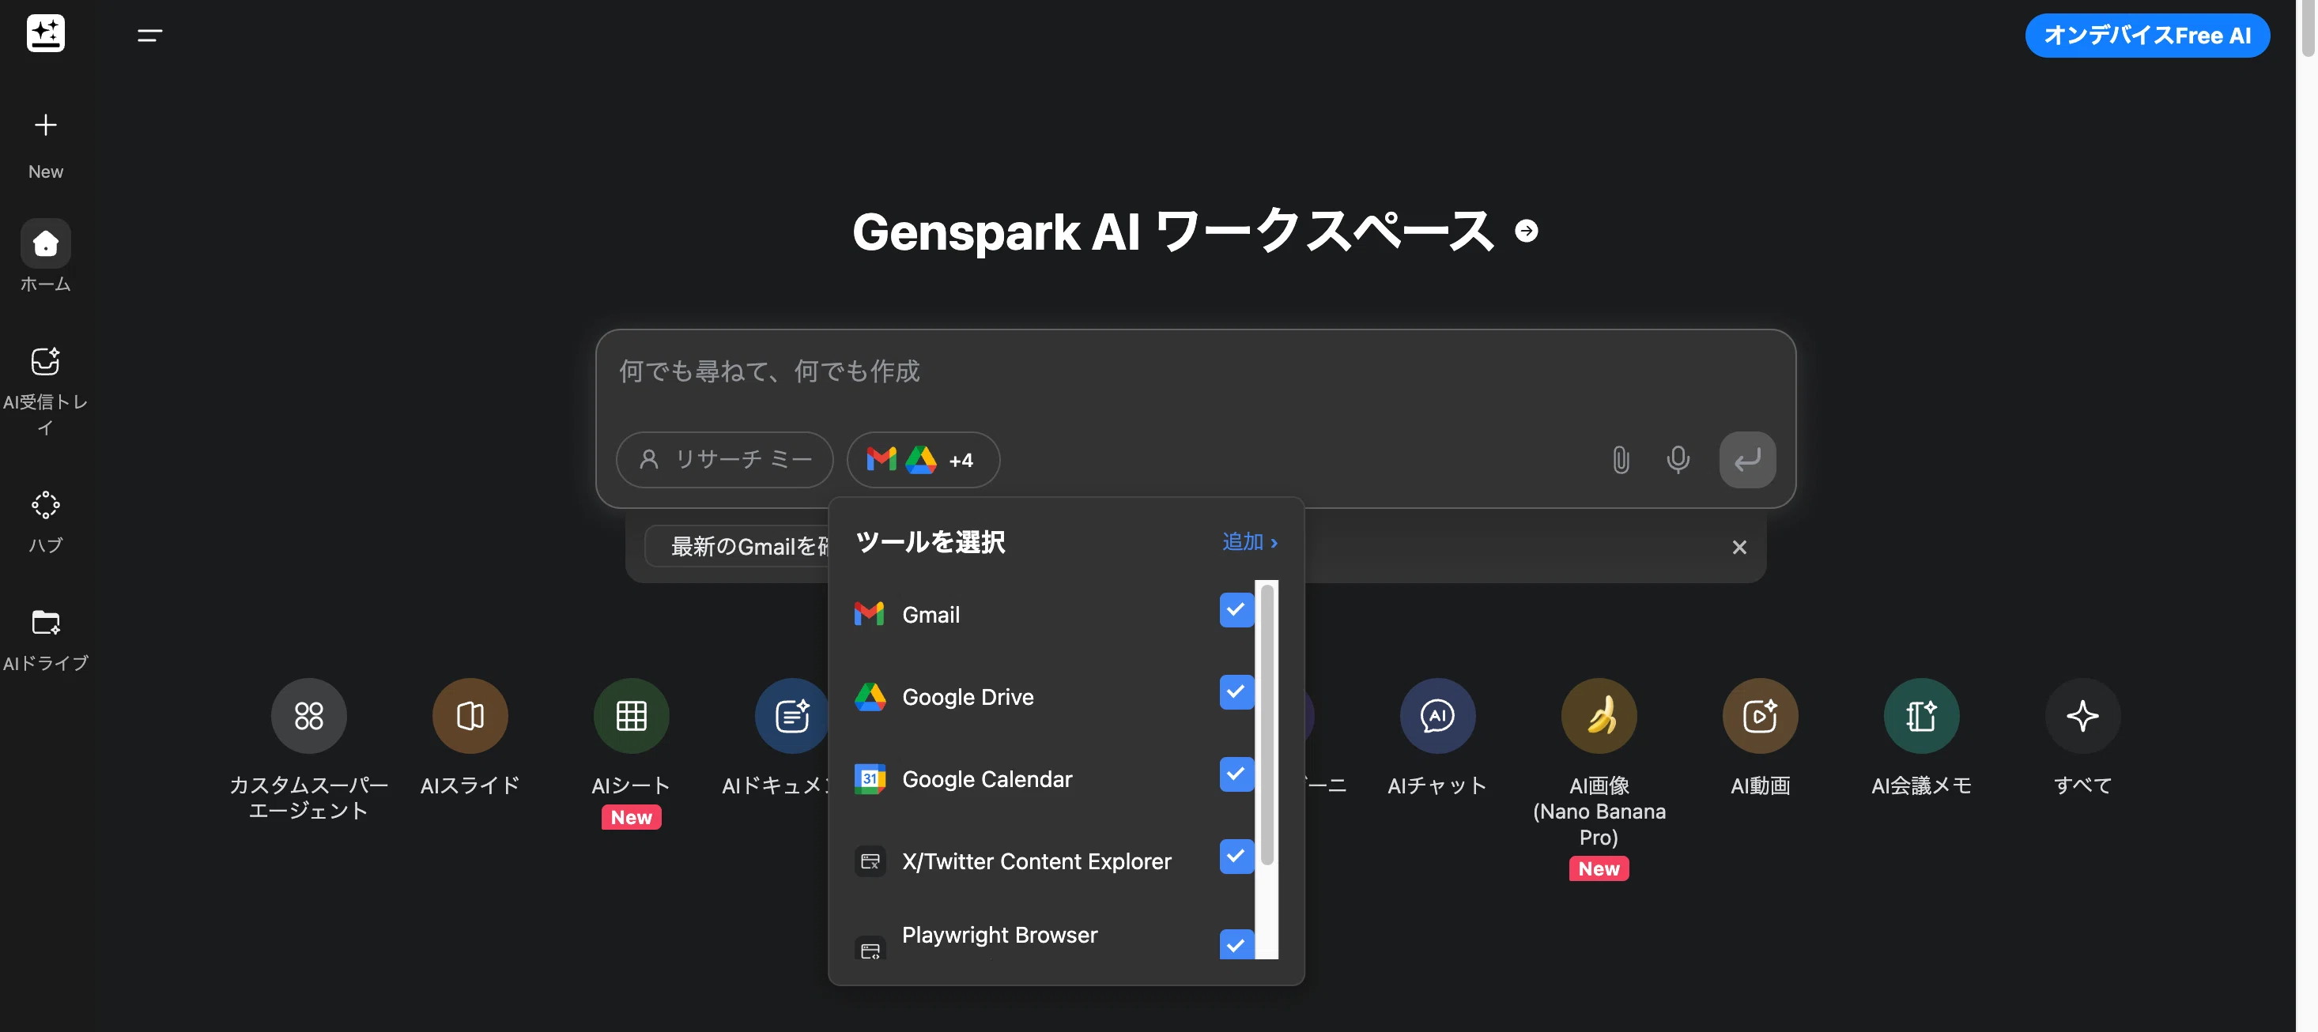Image resolution: width=2318 pixels, height=1032 pixels.
Task: Click the オンデバイスFree AI button
Action: 2147,35
